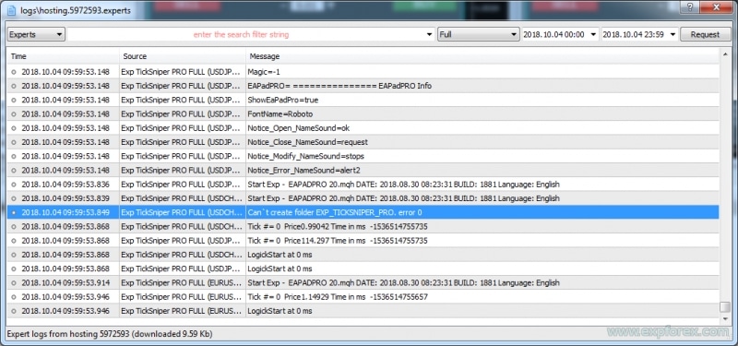Open the start date 2018.10.04 00:00 picker

click(x=560, y=34)
